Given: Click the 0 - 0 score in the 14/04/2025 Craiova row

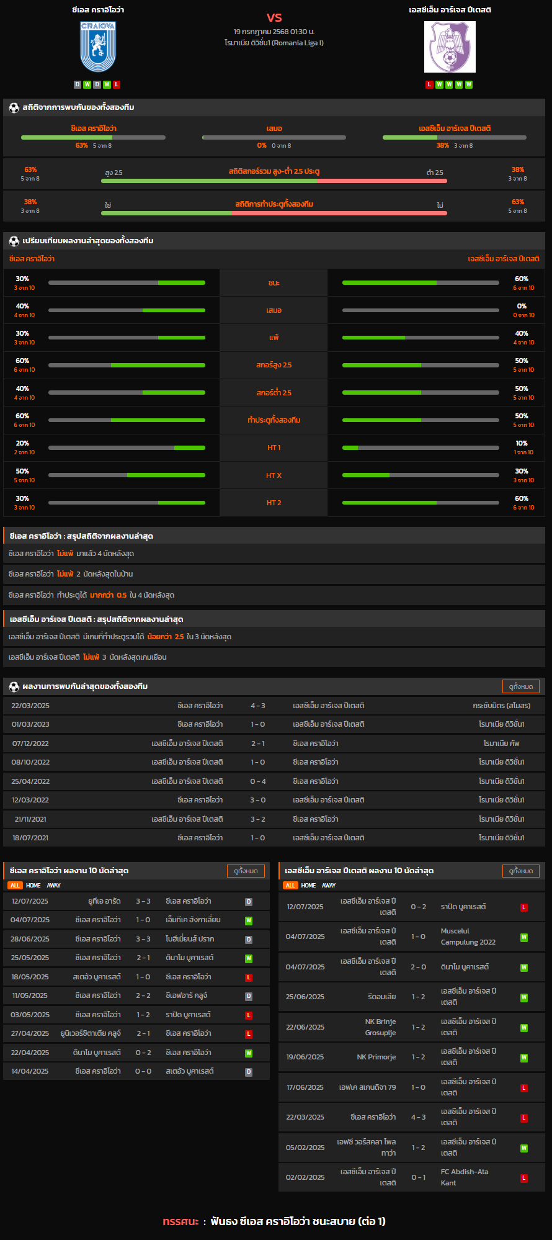Looking at the screenshot, I should click(x=143, y=1071).
